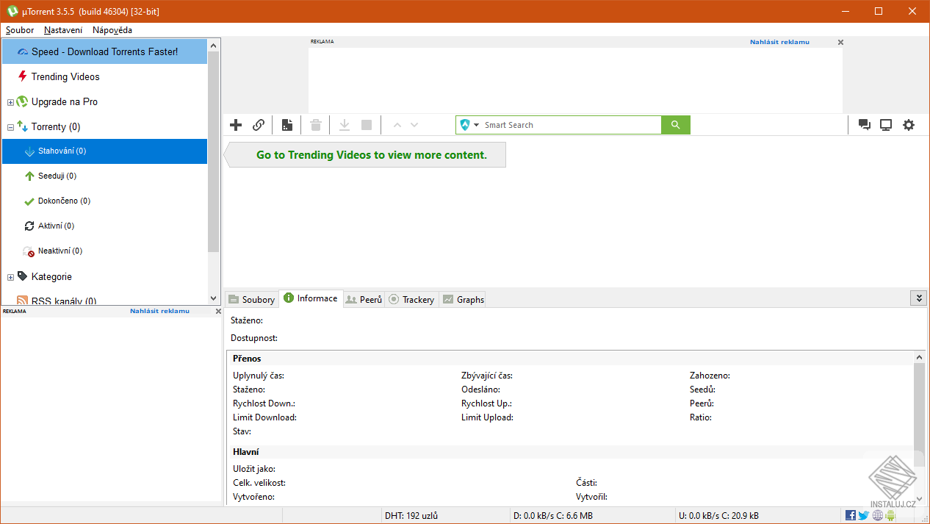Click the Android icon in the status bar
Image resolution: width=930 pixels, height=524 pixels.
[890, 514]
